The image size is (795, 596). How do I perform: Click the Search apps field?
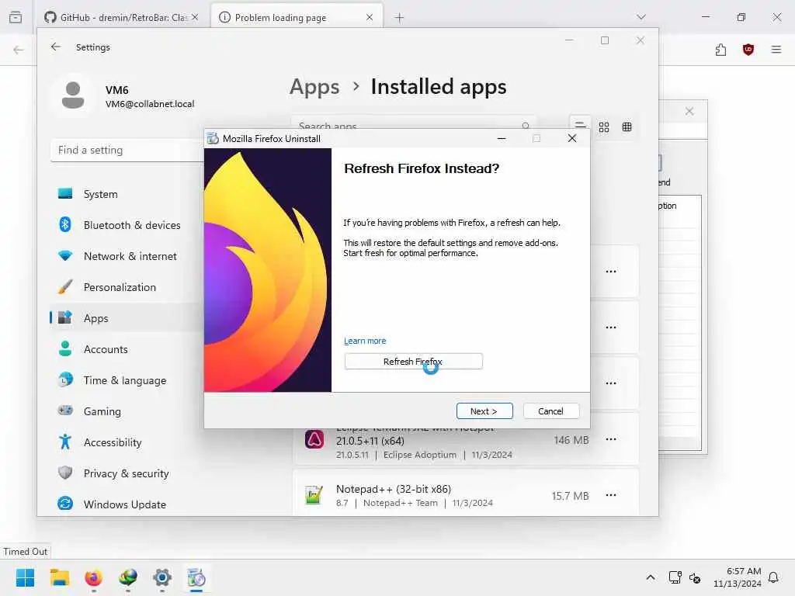click(x=414, y=125)
